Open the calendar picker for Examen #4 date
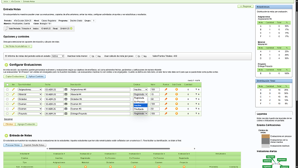 66,104
